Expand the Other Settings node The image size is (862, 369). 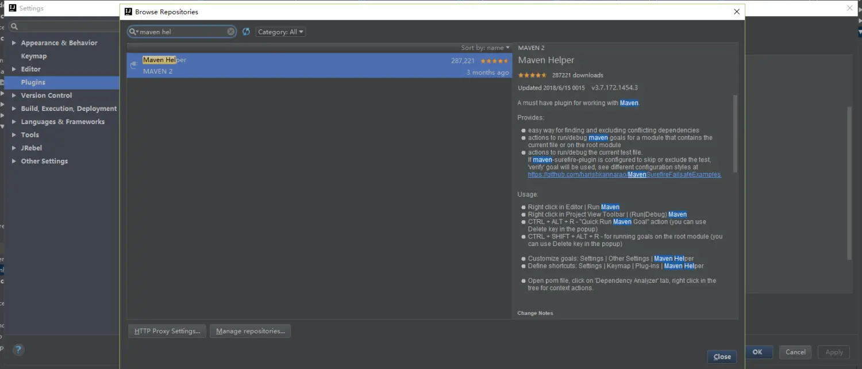(14, 162)
